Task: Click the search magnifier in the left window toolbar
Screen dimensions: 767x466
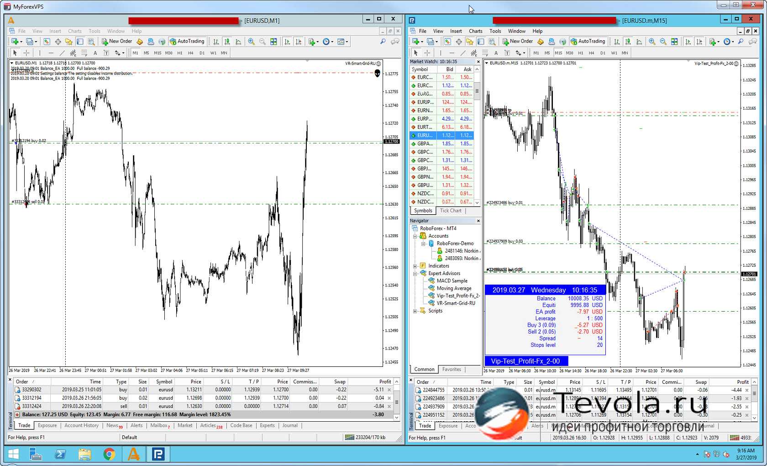Action: click(383, 42)
